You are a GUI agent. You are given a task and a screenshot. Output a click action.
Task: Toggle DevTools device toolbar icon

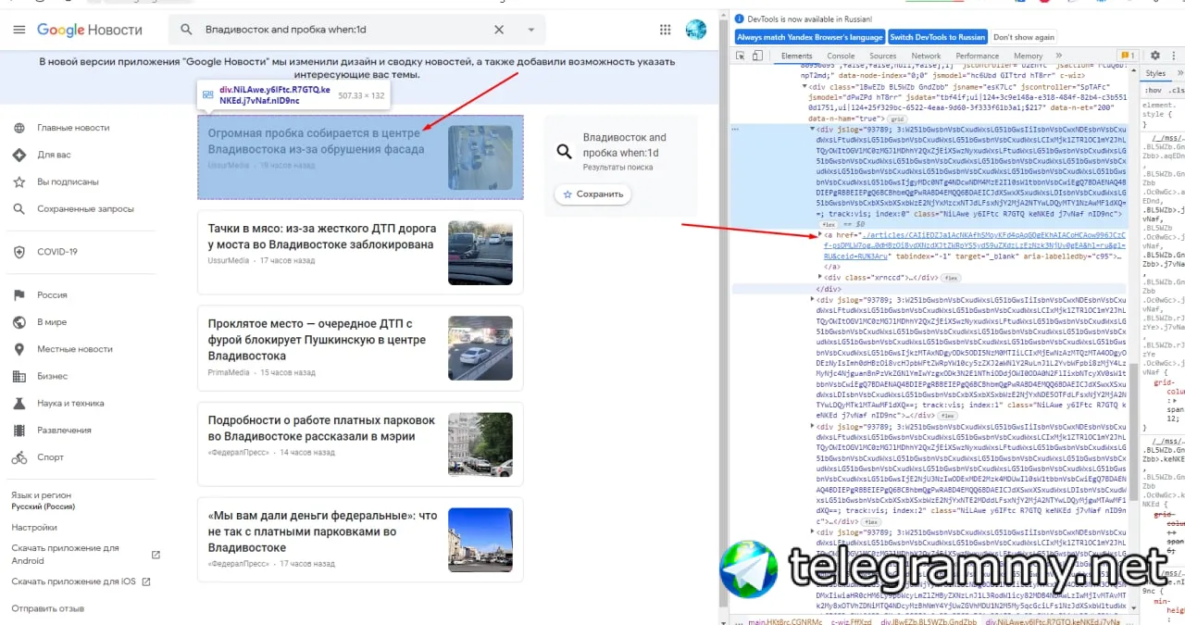click(757, 56)
